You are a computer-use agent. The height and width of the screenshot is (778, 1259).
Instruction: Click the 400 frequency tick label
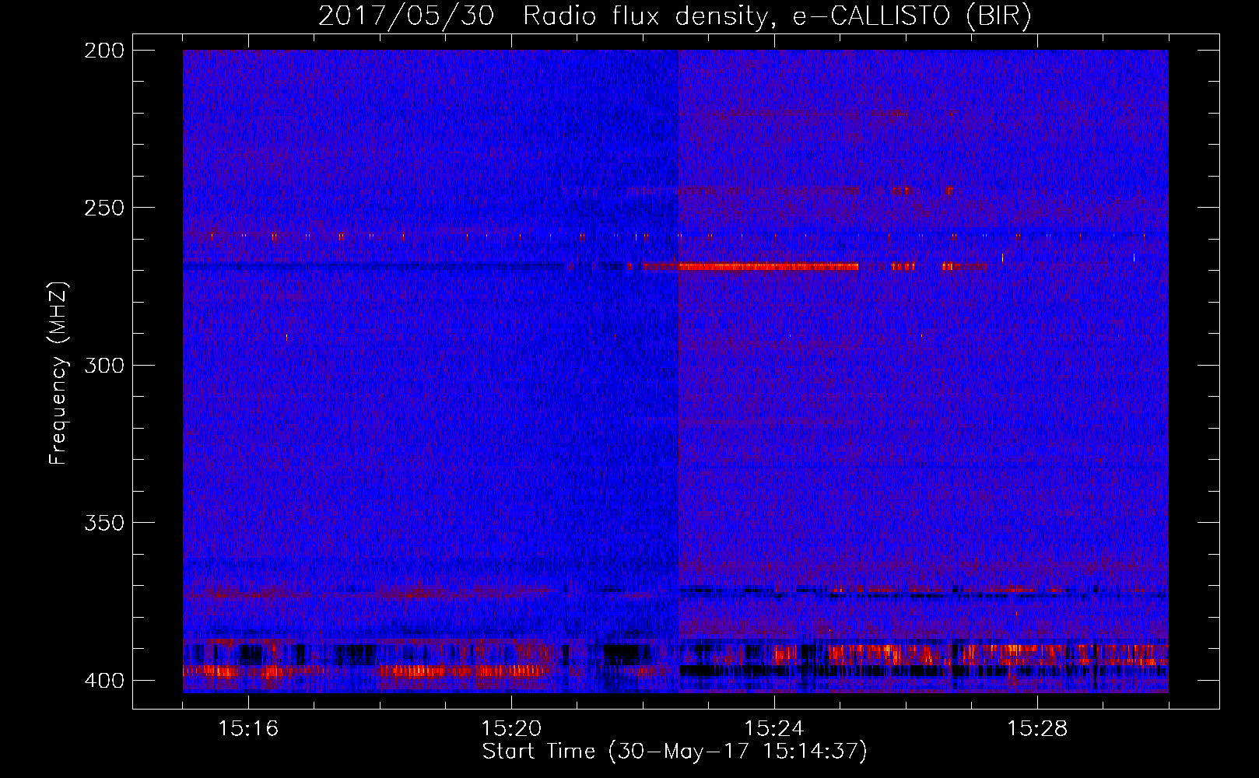103,680
